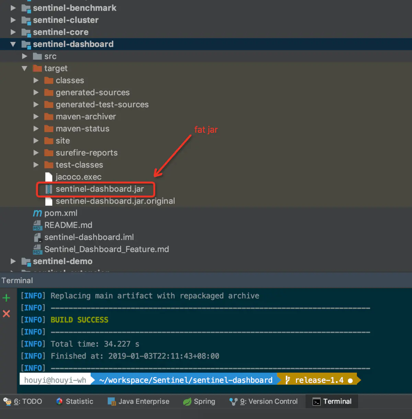Select the Sentinel_Dashboard_Feature.md file
Image resolution: width=412 pixels, height=419 pixels.
pyautogui.click(x=106, y=249)
